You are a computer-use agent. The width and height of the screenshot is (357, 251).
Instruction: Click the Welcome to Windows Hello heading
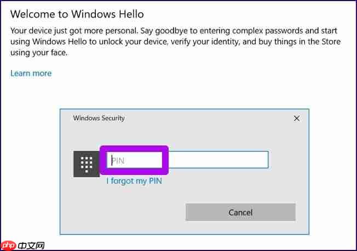coord(77,14)
